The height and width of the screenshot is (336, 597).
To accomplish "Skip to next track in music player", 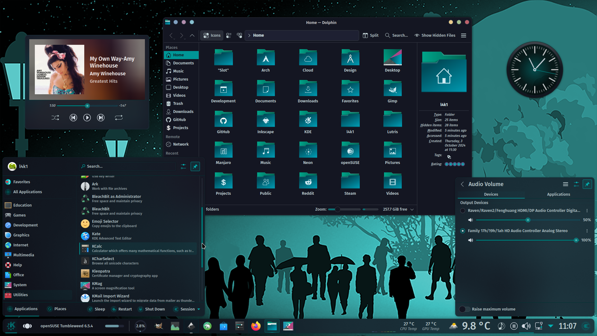I will pos(101,118).
